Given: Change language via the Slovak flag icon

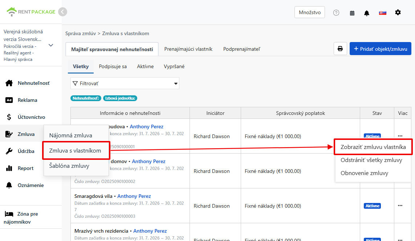Looking at the screenshot, I should click(x=382, y=13).
